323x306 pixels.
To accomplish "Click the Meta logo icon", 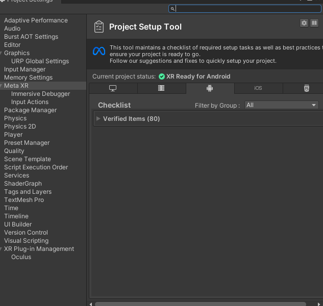I will pos(99,51).
